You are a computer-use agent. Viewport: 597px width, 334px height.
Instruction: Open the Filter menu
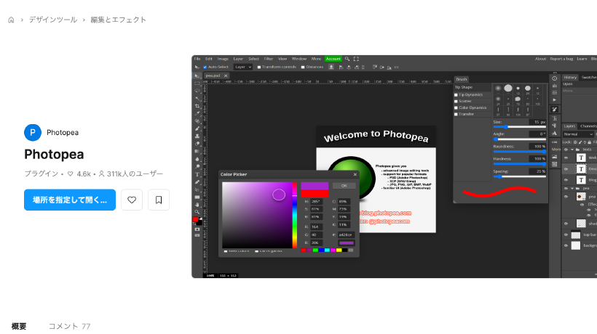(269, 59)
